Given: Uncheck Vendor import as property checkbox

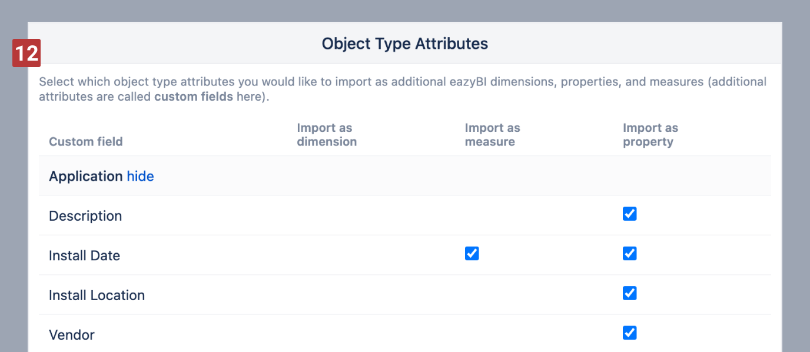Looking at the screenshot, I should tap(629, 333).
